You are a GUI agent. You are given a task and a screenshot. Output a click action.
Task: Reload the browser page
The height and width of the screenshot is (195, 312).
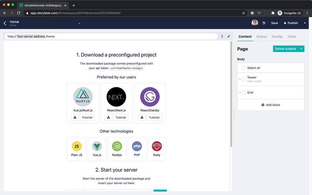pos(19,13)
